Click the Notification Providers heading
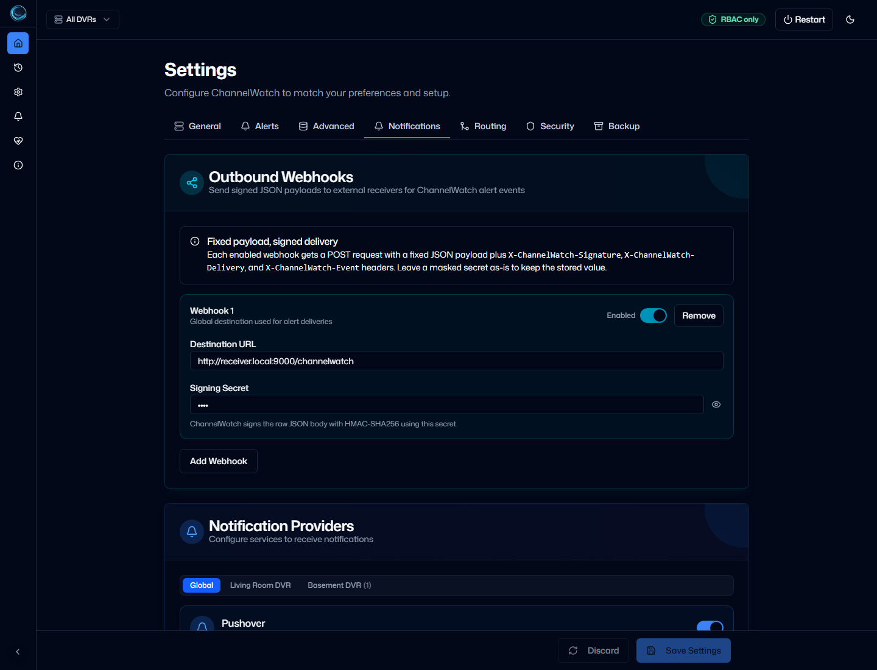Viewport: 877px width, 670px height. click(x=281, y=526)
